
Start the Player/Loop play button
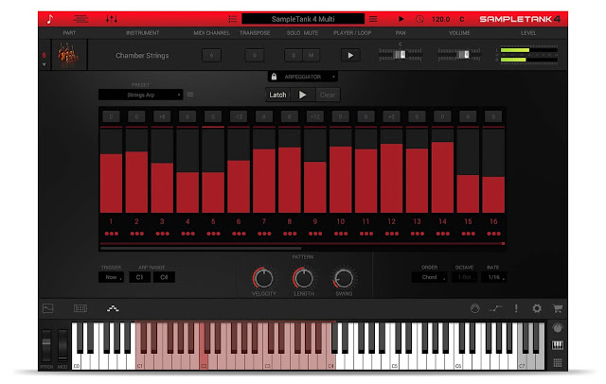(x=350, y=55)
